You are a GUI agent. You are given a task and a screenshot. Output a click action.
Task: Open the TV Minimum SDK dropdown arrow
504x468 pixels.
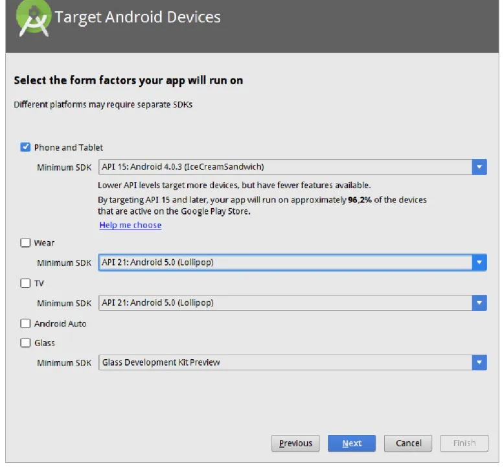[x=479, y=303]
